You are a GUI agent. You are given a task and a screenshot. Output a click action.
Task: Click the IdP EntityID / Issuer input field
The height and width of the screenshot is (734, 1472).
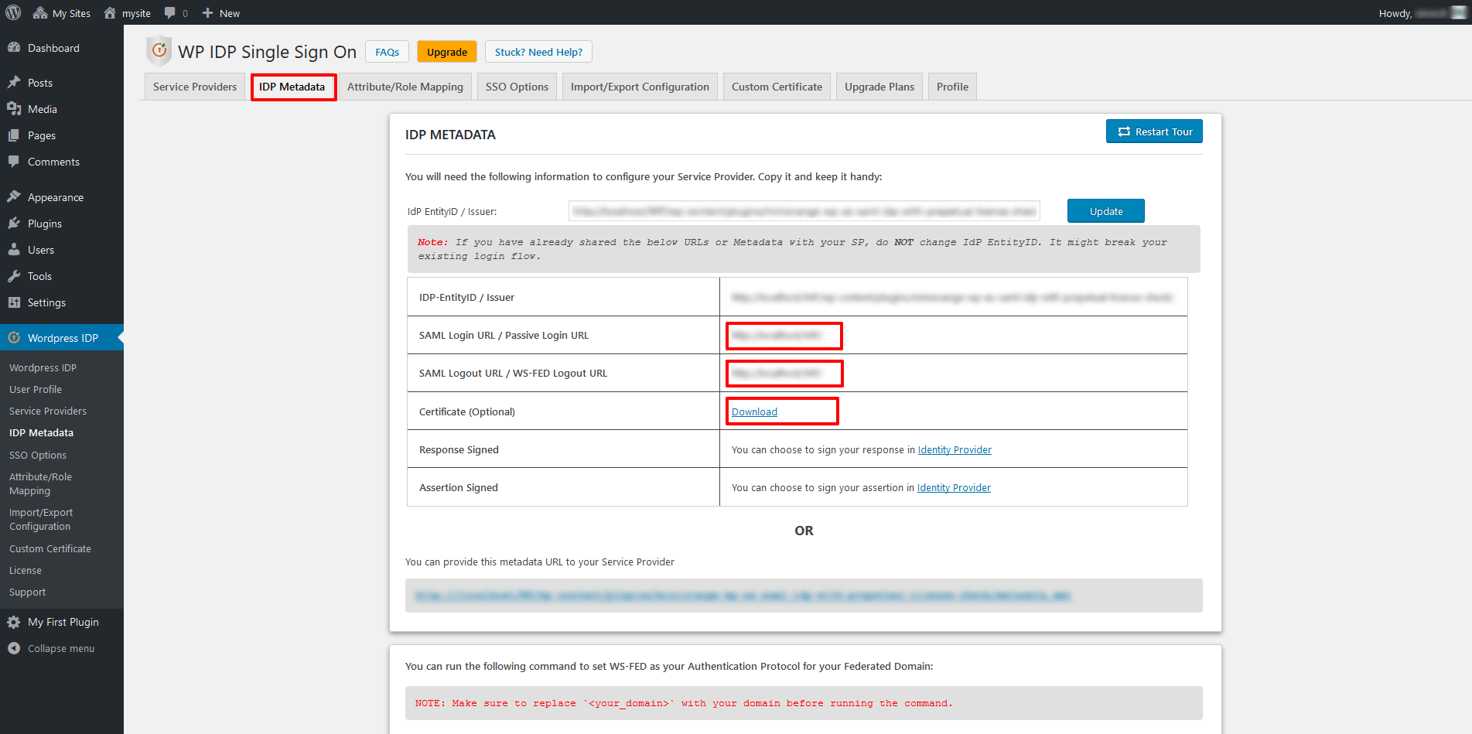(804, 211)
